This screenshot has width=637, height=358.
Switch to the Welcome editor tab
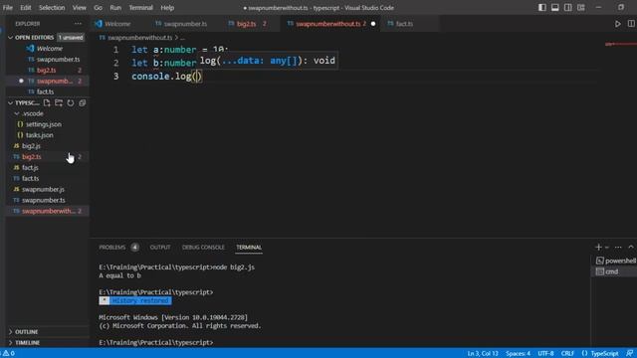pyautogui.click(x=117, y=24)
